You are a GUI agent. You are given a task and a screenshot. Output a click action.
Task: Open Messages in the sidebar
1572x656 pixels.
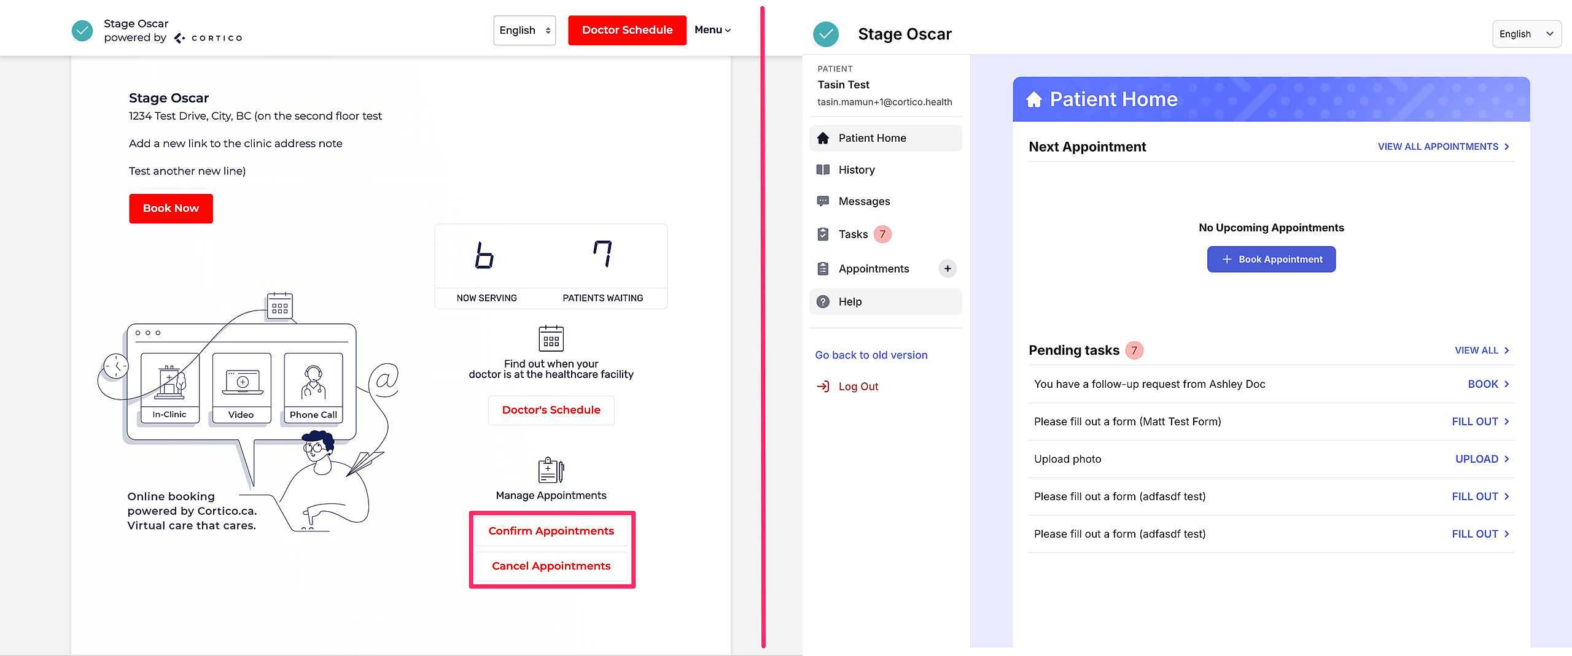coord(864,201)
